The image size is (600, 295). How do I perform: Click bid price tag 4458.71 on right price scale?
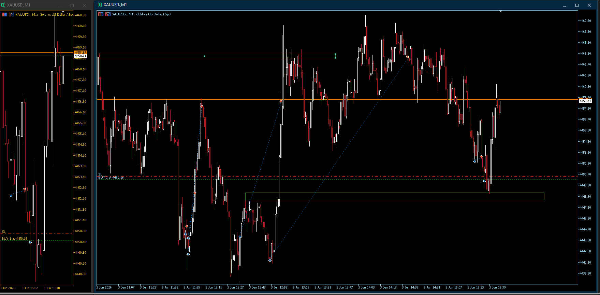coord(585,101)
